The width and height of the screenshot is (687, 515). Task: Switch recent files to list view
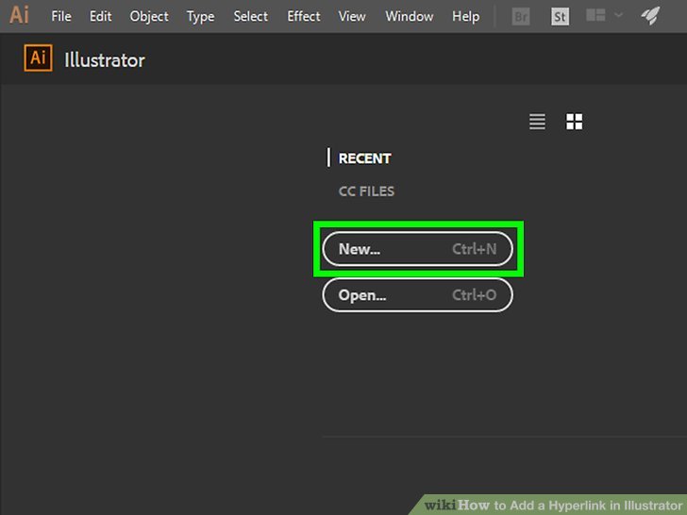[537, 122]
